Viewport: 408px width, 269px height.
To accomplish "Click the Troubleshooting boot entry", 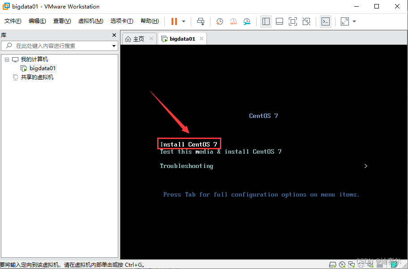I will [x=187, y=166].
